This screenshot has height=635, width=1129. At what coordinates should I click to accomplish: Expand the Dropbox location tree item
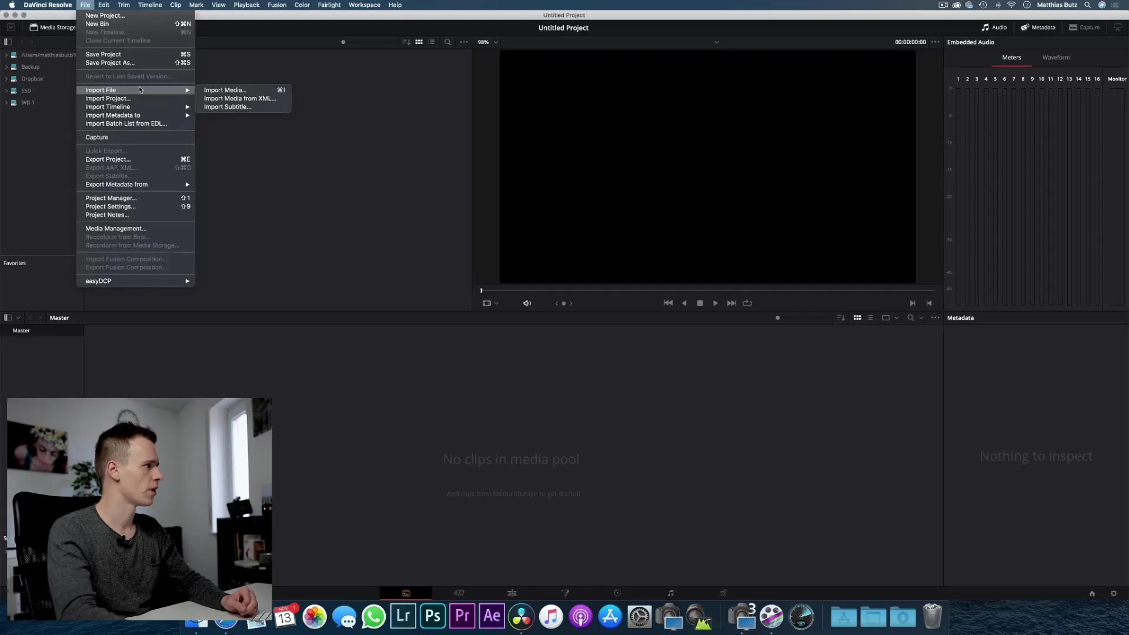6,79
